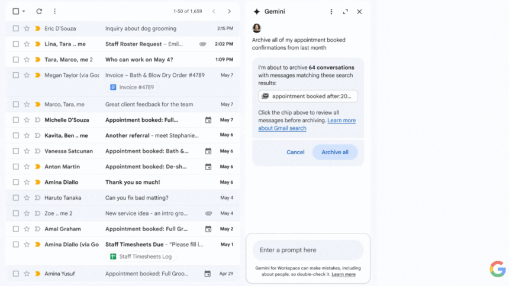The image size is (509, 286).
Task: Expand the Gemini panel to full size
Action: 346,12
